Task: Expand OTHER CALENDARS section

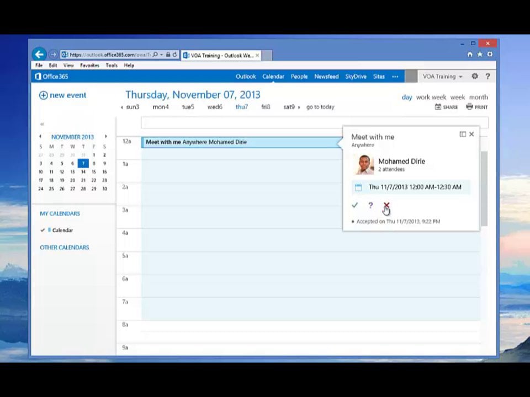Action: click(65, 248)
